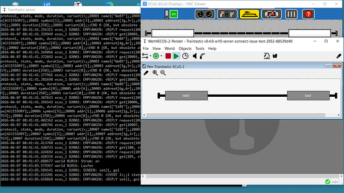Click the board horizontal scrollbar
Viewport: 344px width, 193px height.
tap(236, 115)
